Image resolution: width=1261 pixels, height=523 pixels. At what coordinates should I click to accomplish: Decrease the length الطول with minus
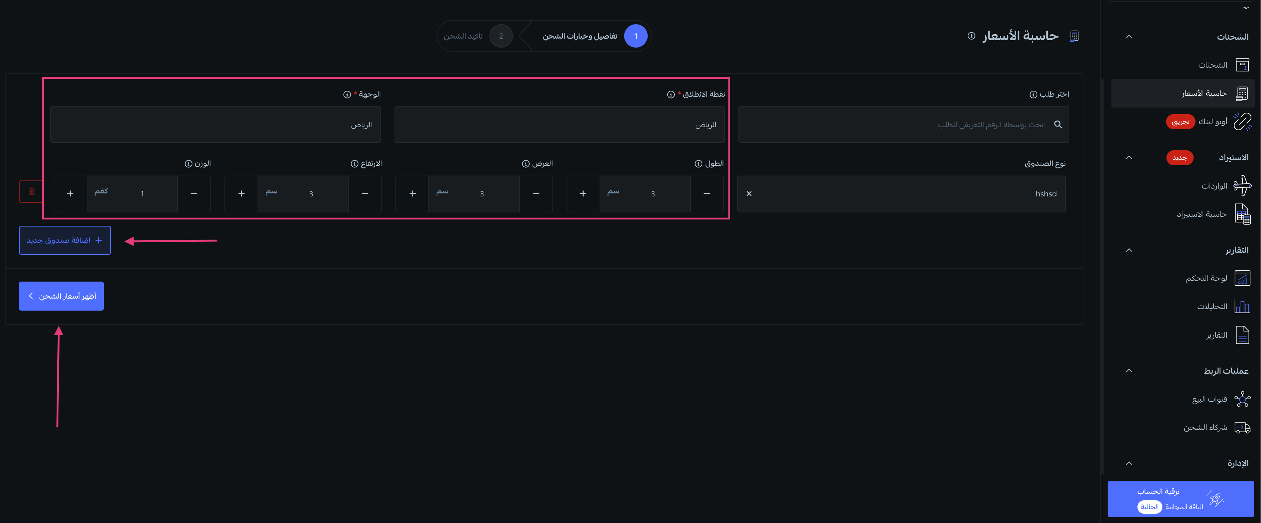[706, 194]
